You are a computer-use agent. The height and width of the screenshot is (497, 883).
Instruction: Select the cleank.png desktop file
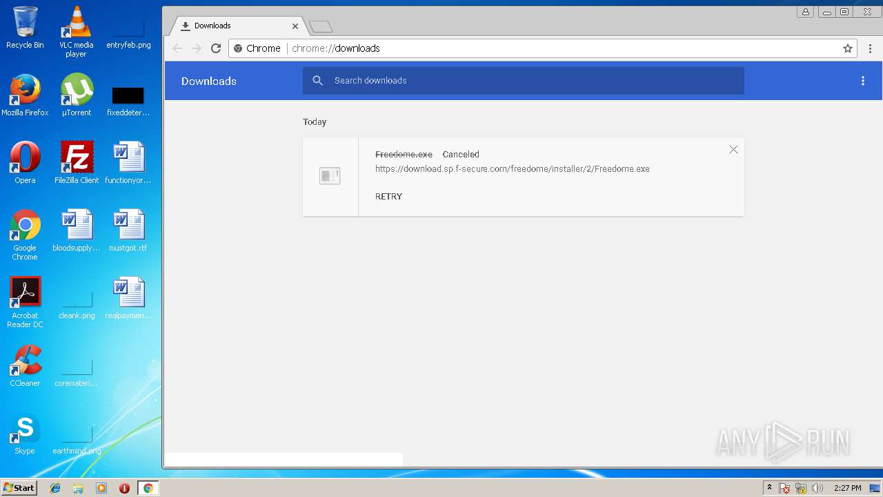click(x=77, y=306)
